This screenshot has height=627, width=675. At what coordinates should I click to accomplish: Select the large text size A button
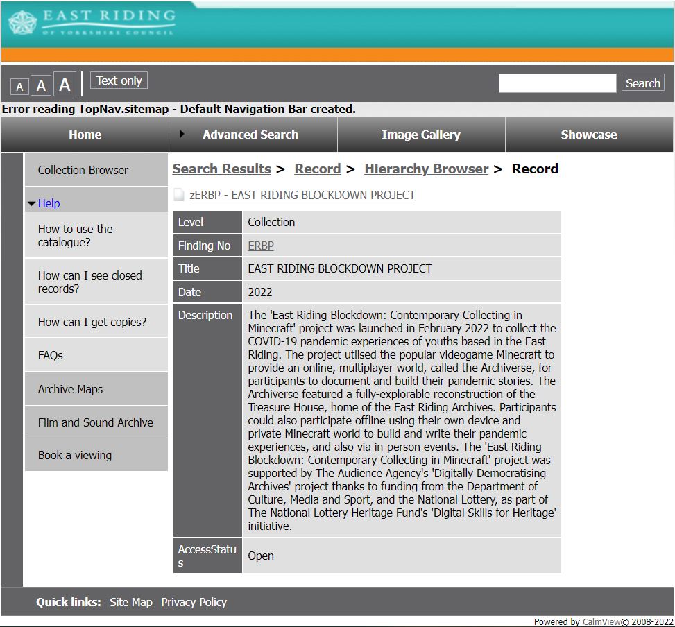coord(65,85)
